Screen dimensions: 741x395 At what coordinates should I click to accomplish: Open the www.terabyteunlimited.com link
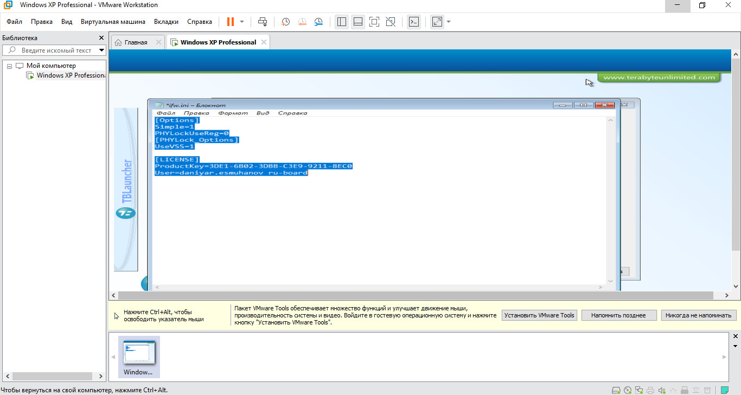659,78
